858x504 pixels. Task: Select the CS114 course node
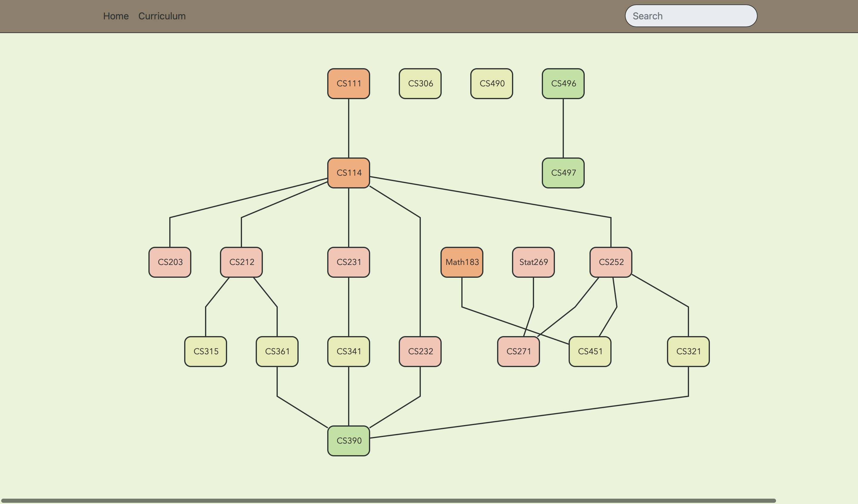[x=348, y=173]
